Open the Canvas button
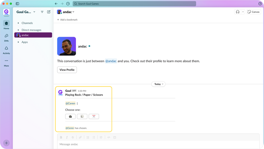Image resolution: width=264 pixels, height=149 pixels. [254, 12]
